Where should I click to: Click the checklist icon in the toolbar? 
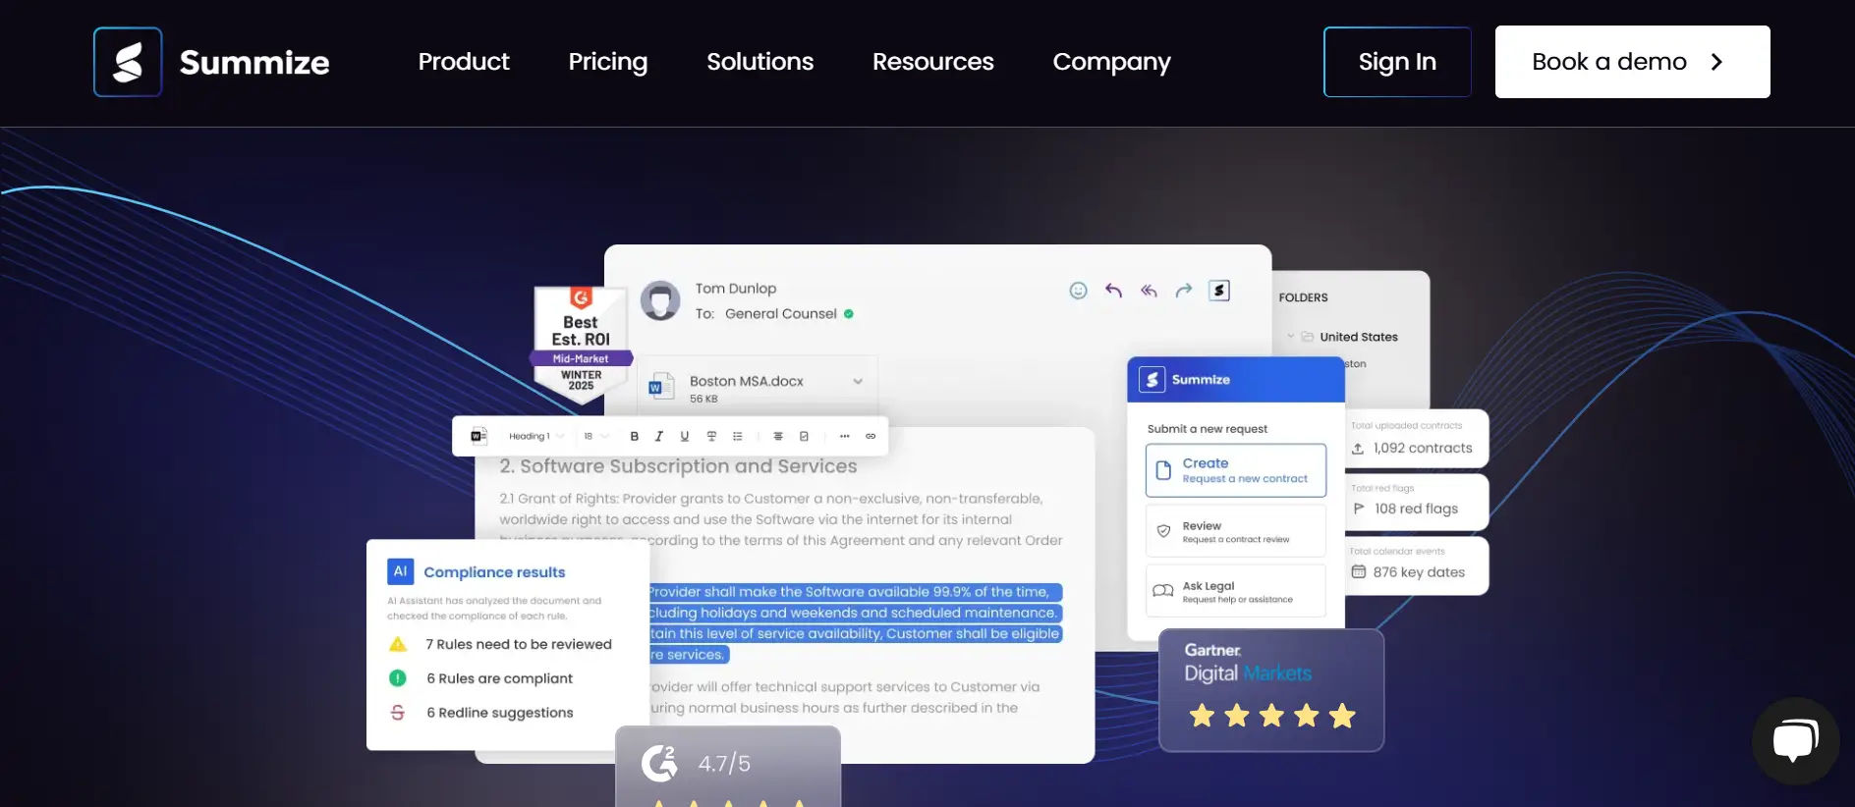[804, 436]
